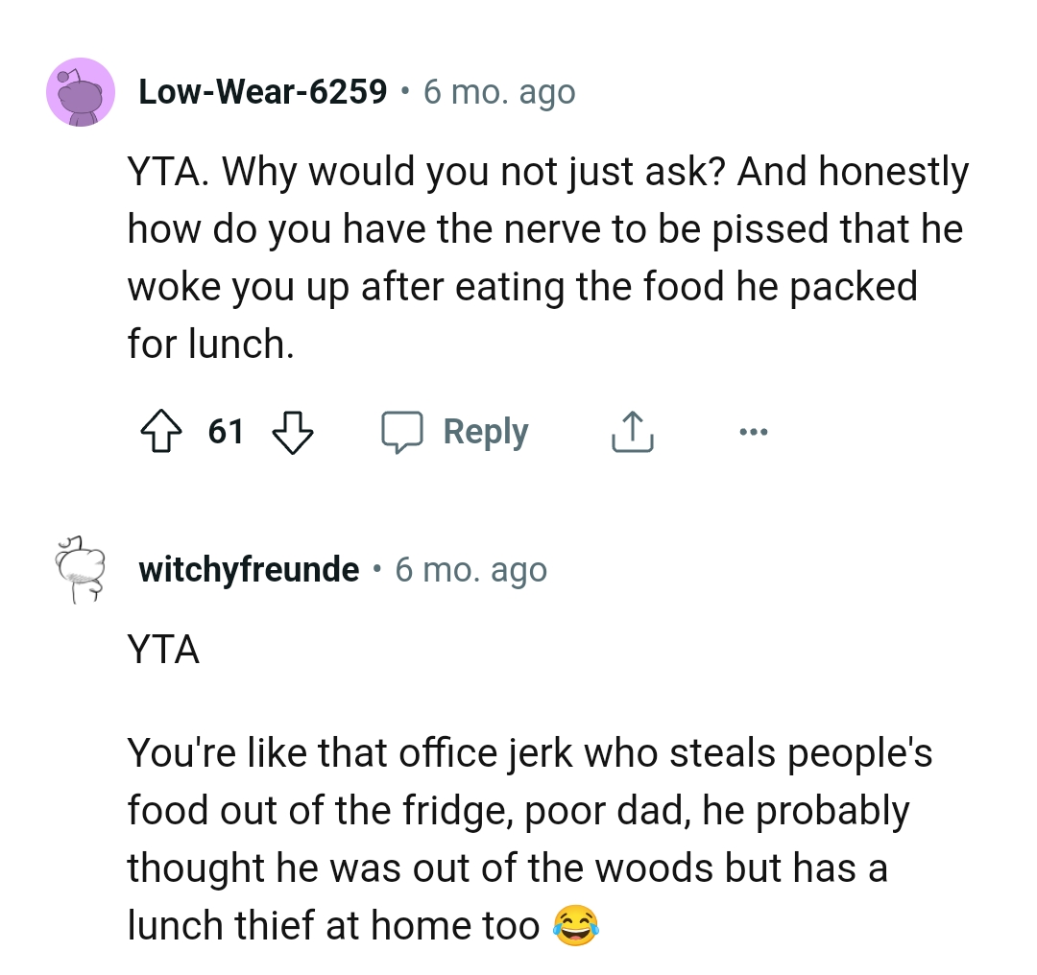
Task: Open witchyfreunde's profile
Action: tap(248, 569)
